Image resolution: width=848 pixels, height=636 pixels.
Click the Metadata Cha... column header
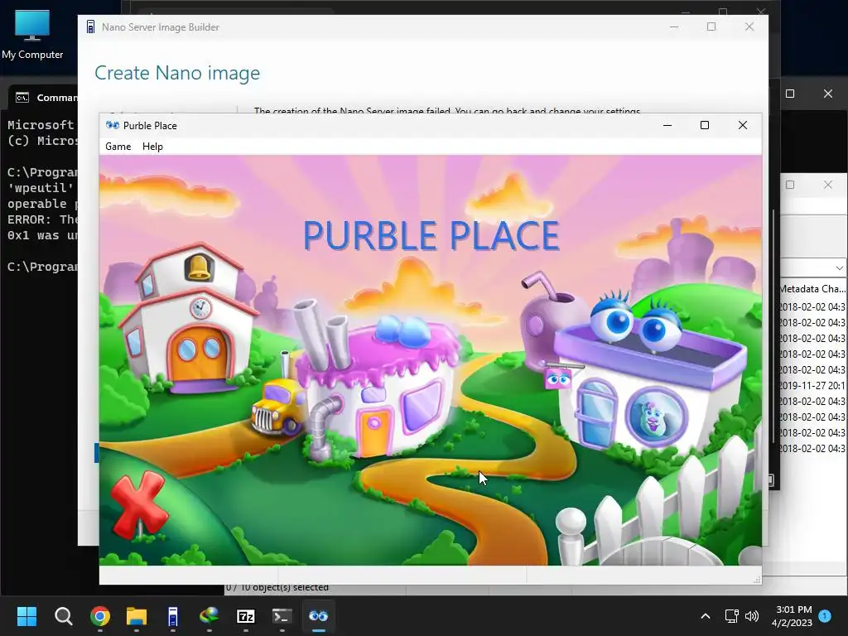[x=813, y=289]
